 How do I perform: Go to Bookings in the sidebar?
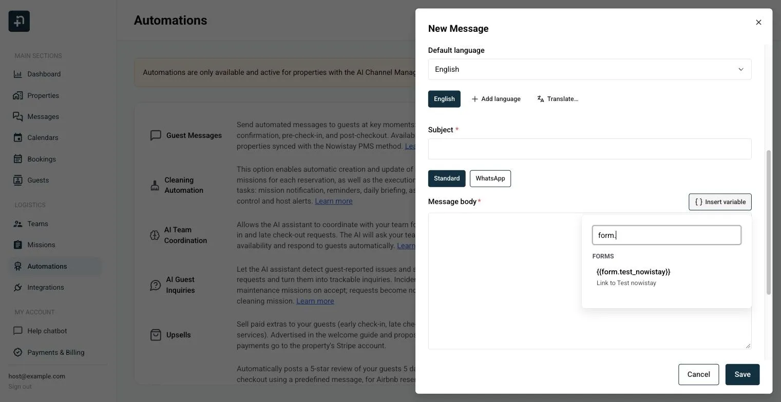tap(41, 159)
